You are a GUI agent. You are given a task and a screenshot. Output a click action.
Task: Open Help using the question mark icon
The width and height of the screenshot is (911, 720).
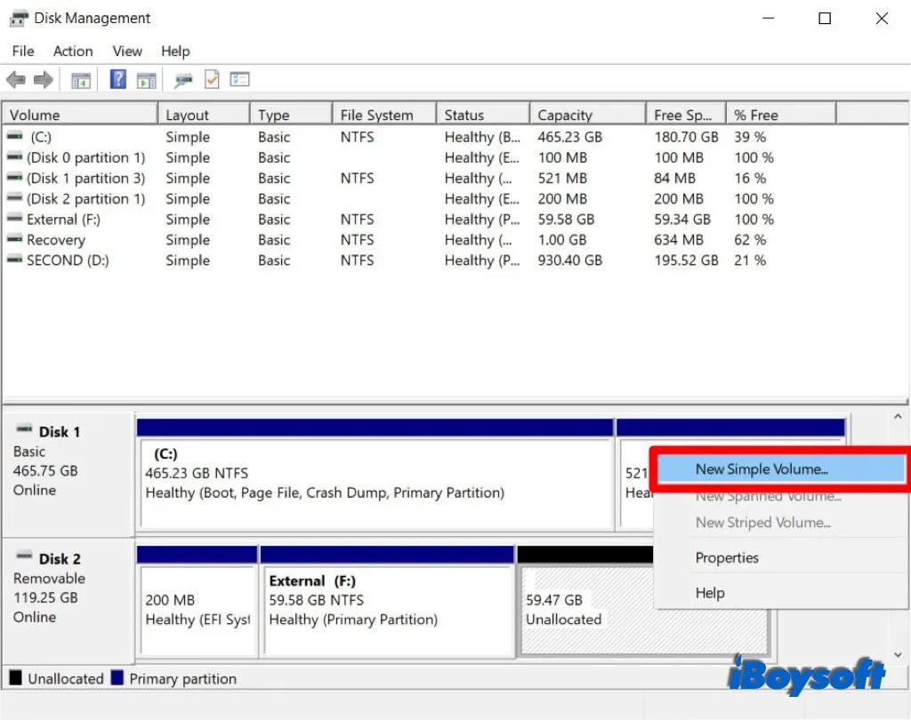click(117, 79)
